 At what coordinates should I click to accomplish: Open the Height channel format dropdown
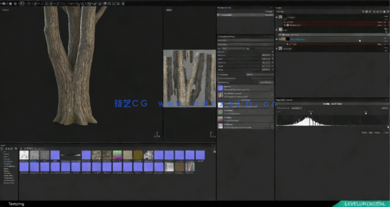(266, 59)
